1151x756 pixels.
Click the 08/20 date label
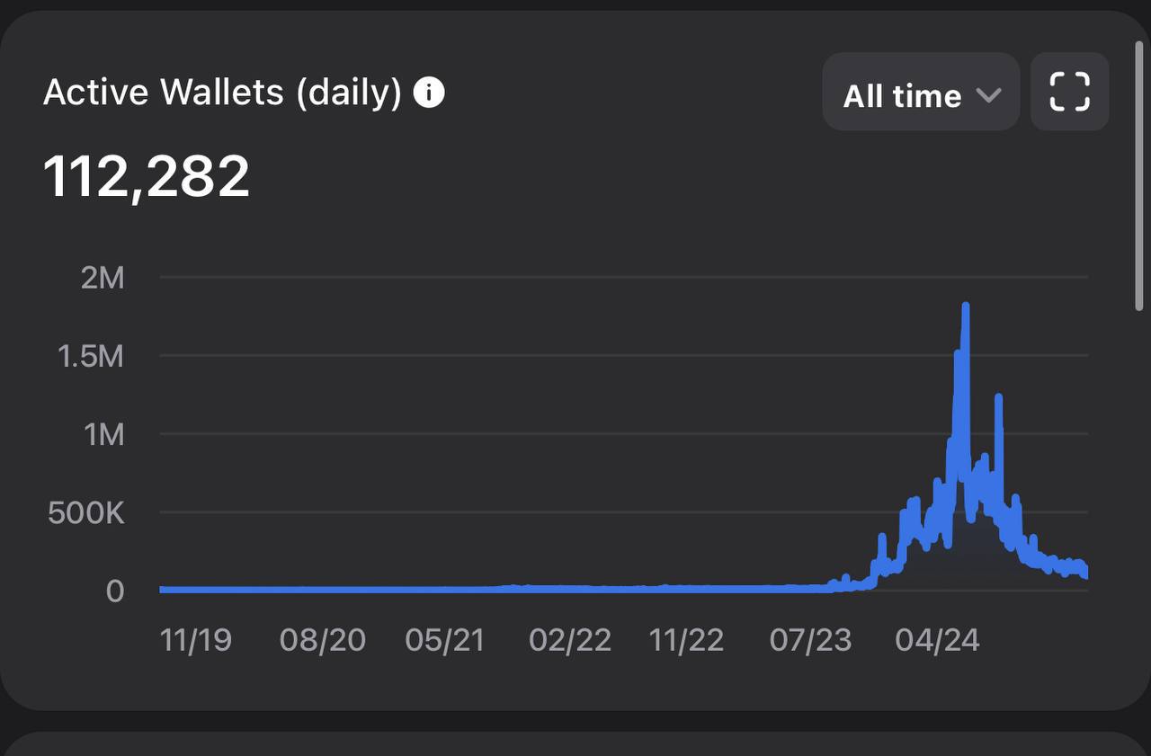pyautogui.click(x=322, y=640)
